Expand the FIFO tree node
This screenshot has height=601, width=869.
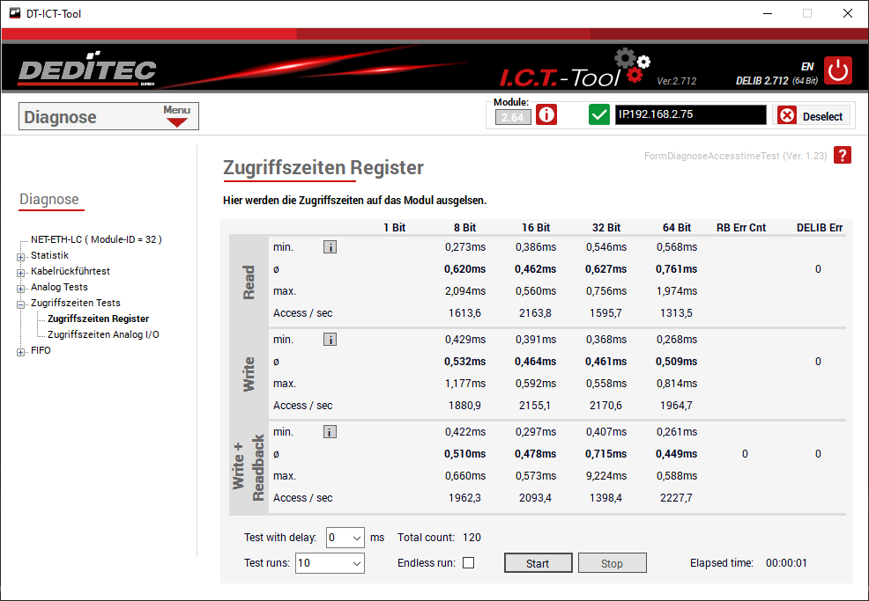20,351
